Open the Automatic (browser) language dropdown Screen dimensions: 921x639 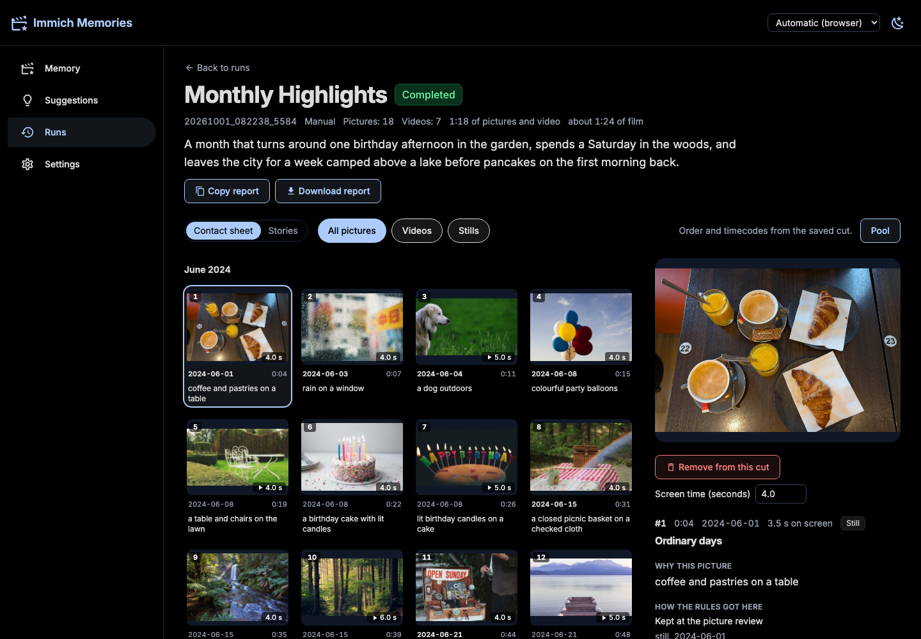[823, 23]
